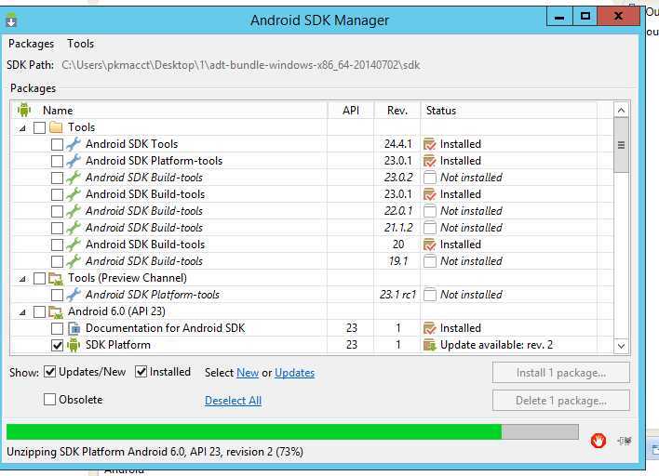
Task: Click the Installed status icon for Android SDK Tools
Action: (430, 144)
